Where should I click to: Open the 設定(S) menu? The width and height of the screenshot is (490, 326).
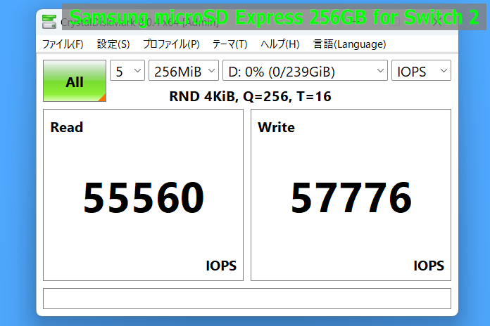113,44
